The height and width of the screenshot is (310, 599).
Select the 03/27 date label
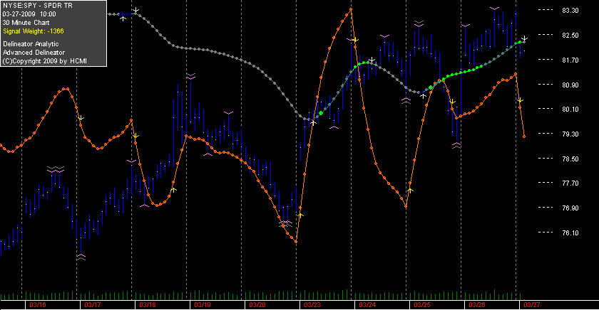[532, 305]
